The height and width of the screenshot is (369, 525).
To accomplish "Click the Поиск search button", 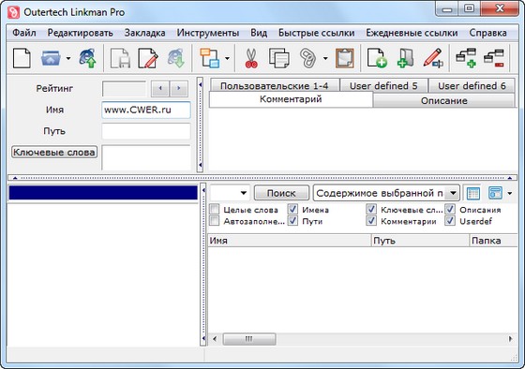I will pos(281,193).
